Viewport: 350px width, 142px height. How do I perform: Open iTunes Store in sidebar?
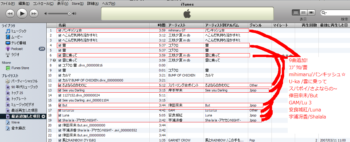20,68
